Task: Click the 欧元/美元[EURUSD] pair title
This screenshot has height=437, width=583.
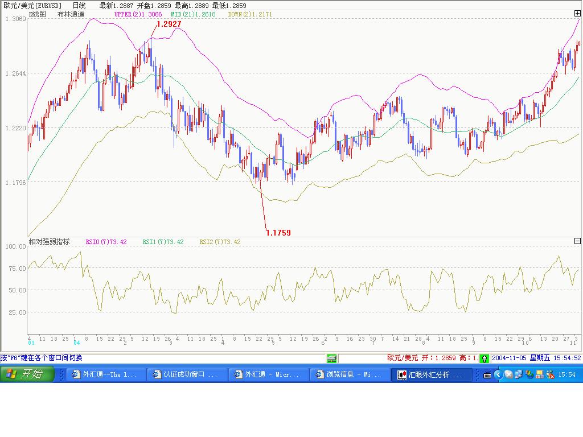Action: [32, 6]
